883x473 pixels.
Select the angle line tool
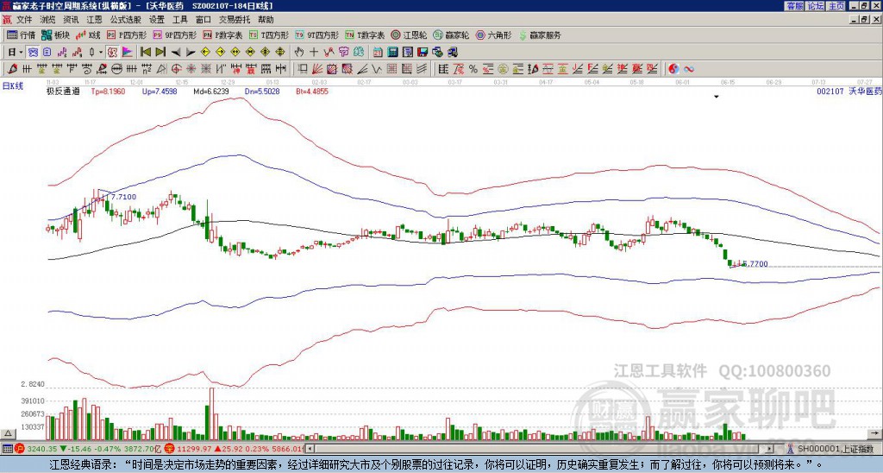[362, 69]
